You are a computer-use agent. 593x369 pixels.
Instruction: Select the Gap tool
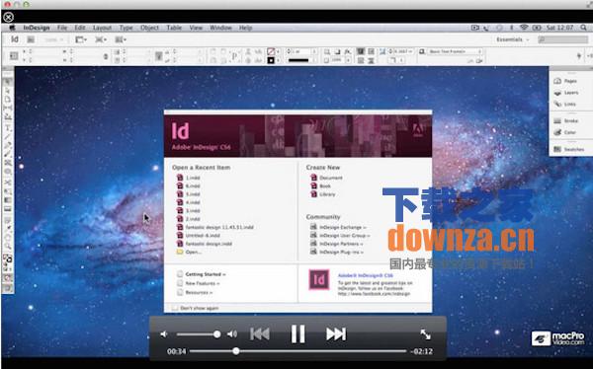pos(8,108)
